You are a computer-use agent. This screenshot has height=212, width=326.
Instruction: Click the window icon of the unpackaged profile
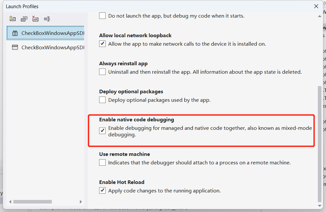pos(15,47)
